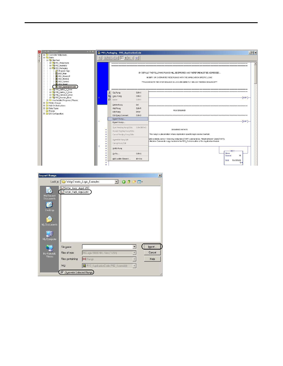Viewport: 283px width, 366px height.
Task: Open the Files containing dropdown
Action: (134, 259)
